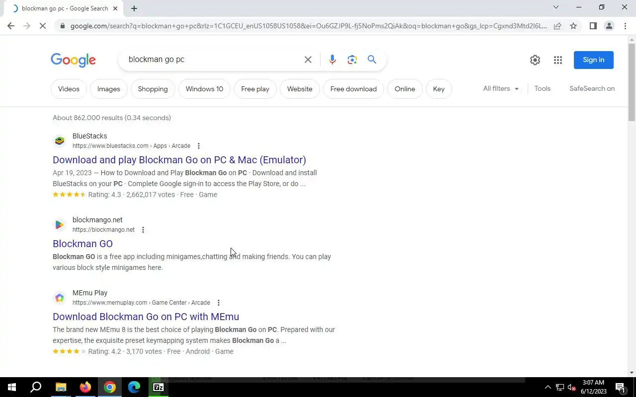Open SafeSearch on settings
636x397 pixels.
coord(592,88)
